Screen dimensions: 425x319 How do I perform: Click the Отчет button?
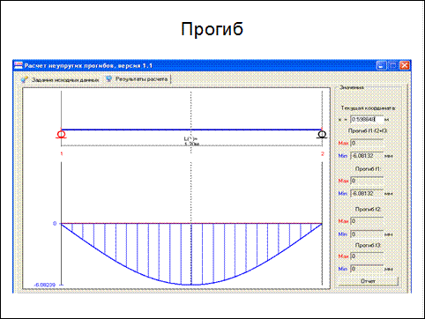point(368,281)
